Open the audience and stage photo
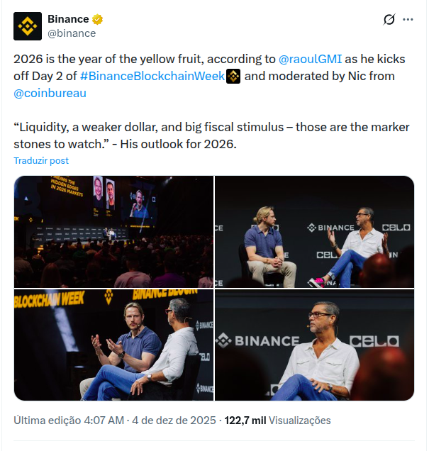Viewport: 429px width, 451px height. pos(113,231)
